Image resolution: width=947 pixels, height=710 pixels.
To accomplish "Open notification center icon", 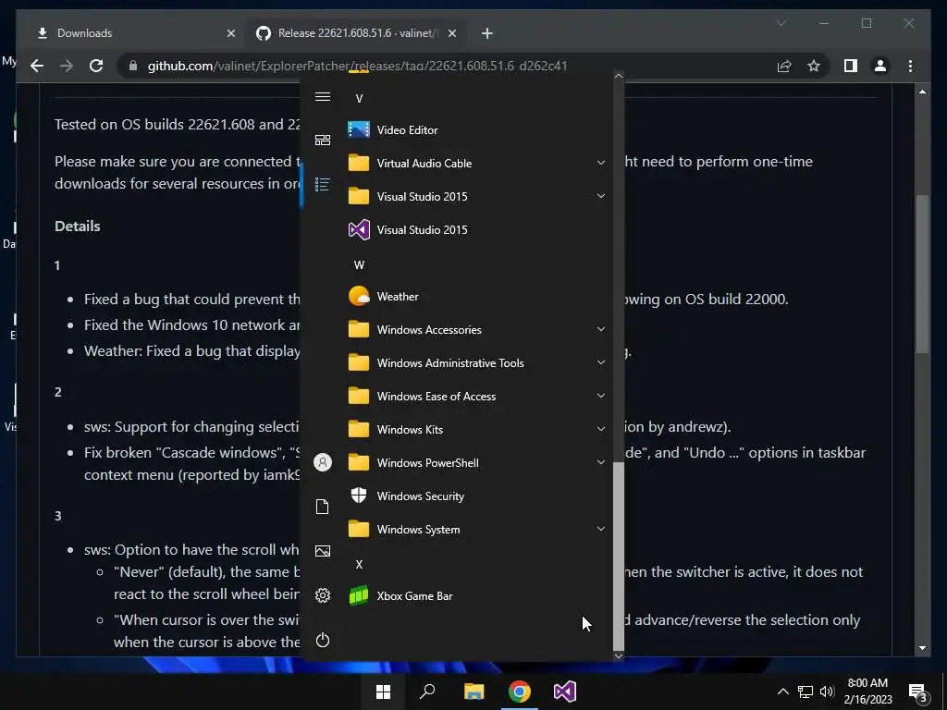I will (918, 692).
